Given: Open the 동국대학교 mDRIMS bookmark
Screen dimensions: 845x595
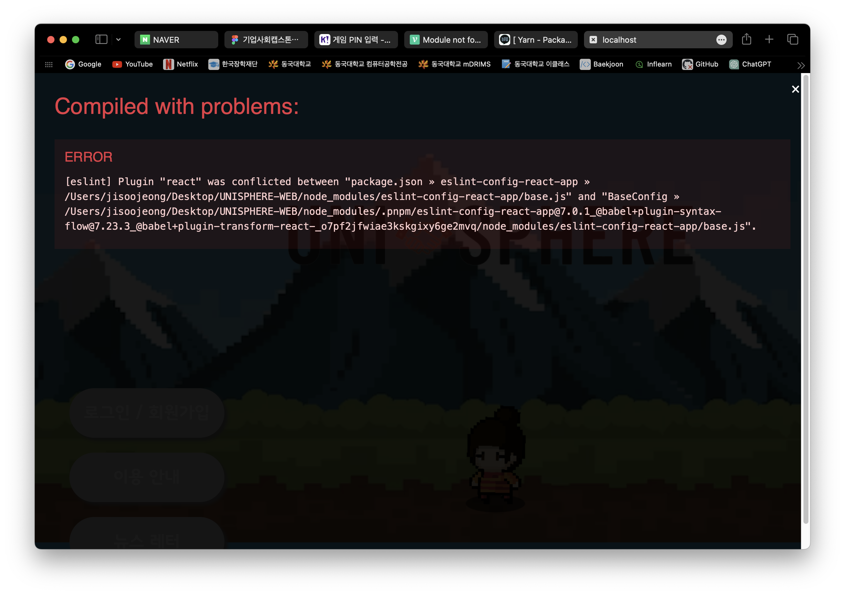Looking at the screenshot, I should tap(454, 64).
